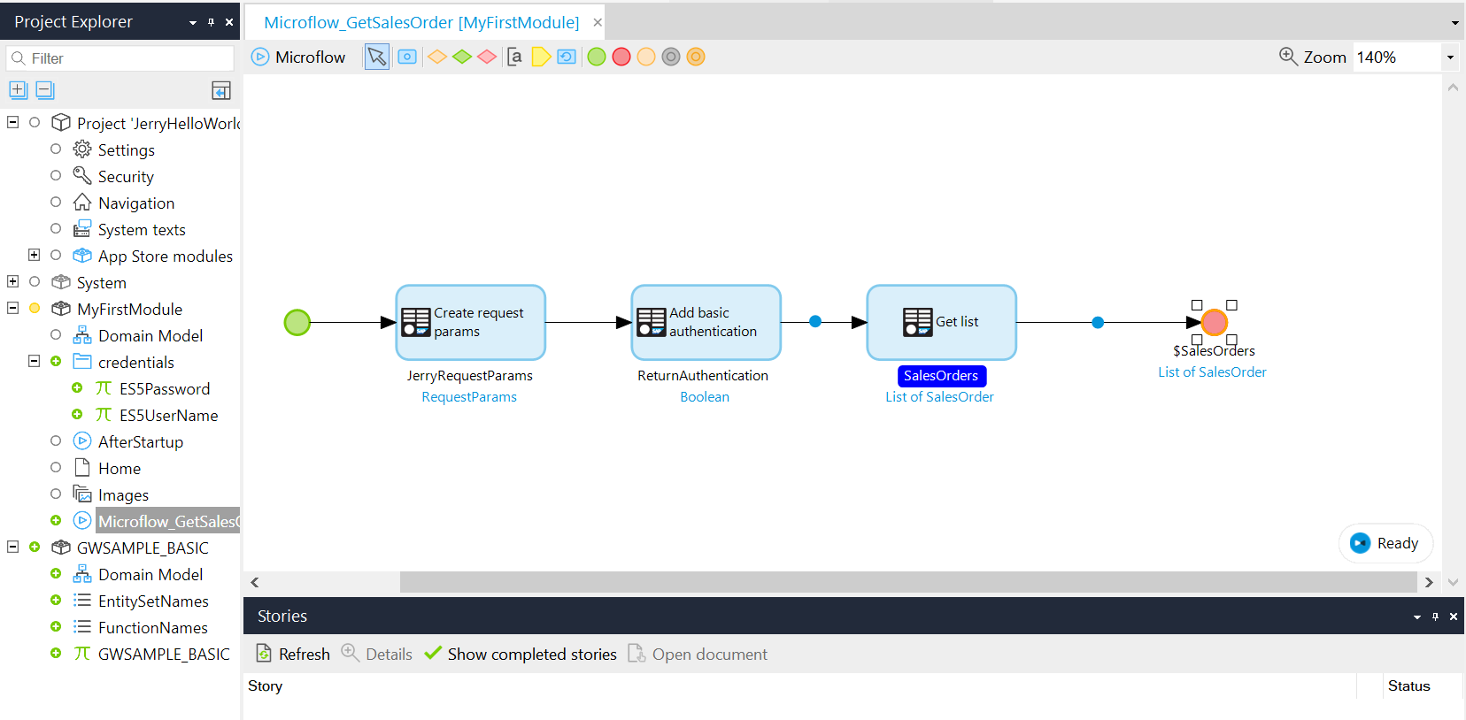Open the document tabs list dropdown

point(1454,23)
